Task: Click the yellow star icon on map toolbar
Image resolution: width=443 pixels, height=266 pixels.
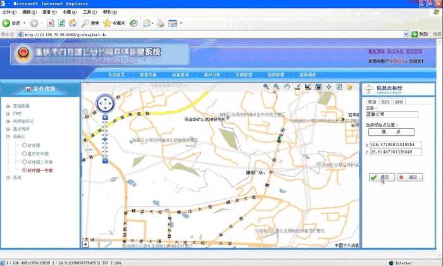Action: 349,87
